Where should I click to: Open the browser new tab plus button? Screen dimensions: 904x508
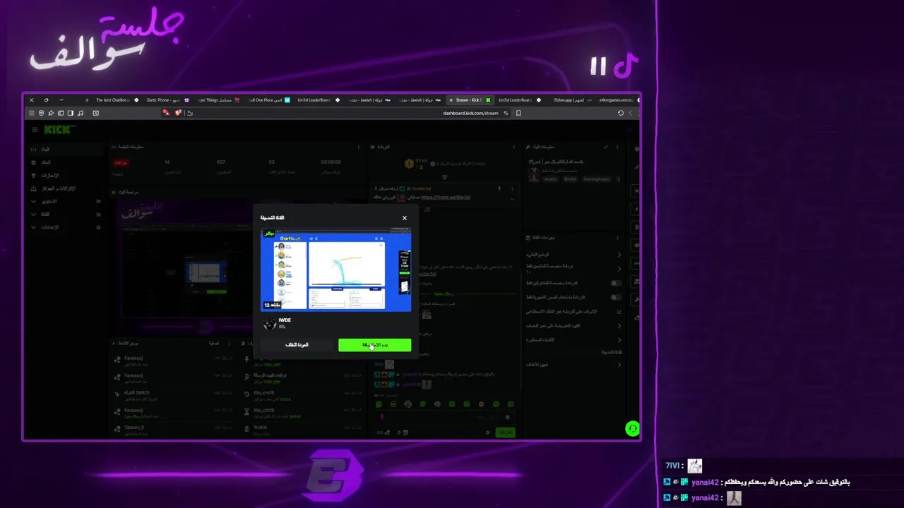pos(87,100)
